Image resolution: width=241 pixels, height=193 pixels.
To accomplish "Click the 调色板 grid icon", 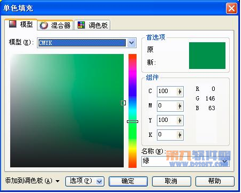I will pyautogui.click(x=81, y=25).
